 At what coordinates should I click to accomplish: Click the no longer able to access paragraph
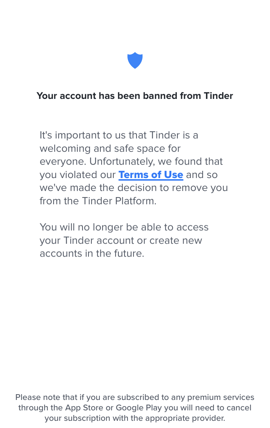[124, 240]
